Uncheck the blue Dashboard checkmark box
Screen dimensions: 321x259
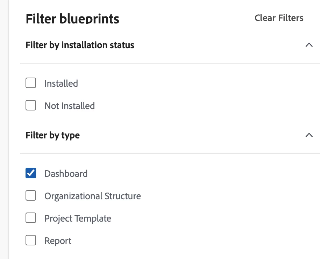(x=31, y=173)
